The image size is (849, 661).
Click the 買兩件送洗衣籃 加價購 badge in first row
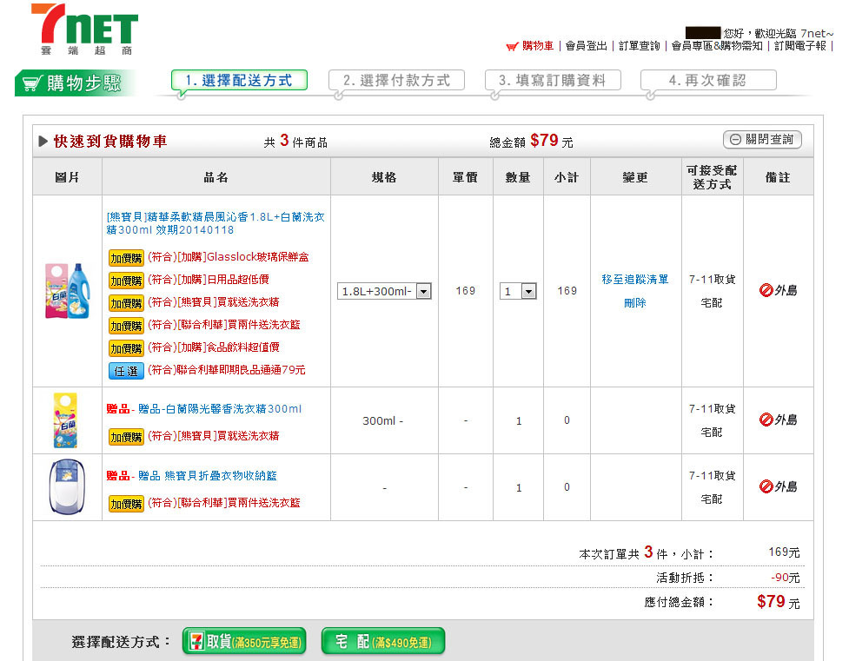tap(126, 326)
